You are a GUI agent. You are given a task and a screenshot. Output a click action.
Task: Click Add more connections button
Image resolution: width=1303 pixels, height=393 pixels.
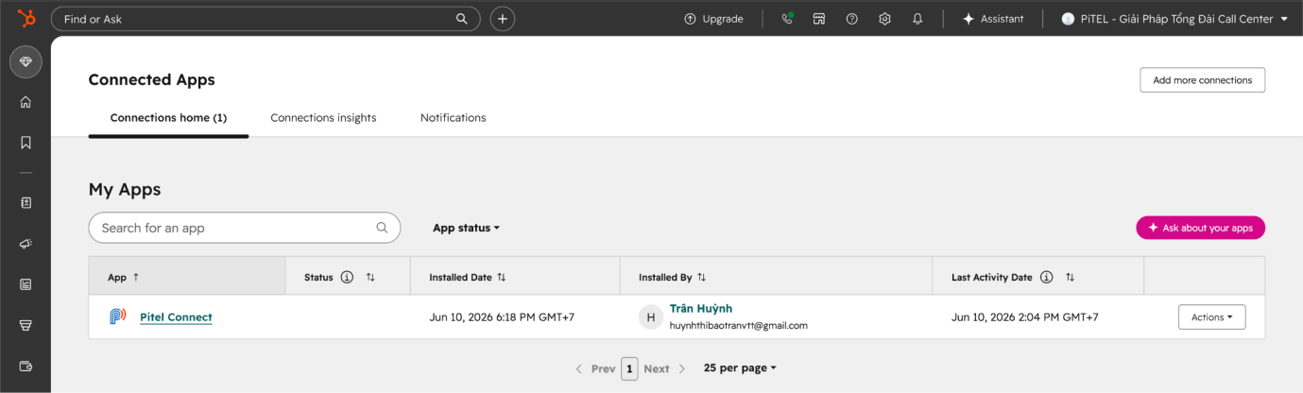pyautogui.click(x=1202, y=80)
